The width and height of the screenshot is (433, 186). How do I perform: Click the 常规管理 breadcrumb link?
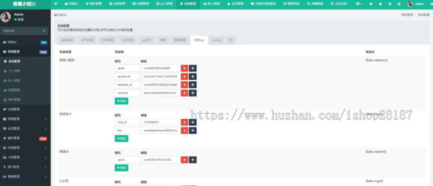coord(408,15)
